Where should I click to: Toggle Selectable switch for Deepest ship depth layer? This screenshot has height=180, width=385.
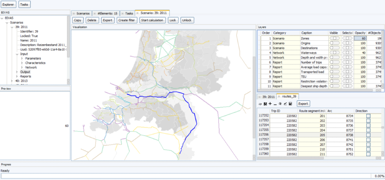click(347, 86)
